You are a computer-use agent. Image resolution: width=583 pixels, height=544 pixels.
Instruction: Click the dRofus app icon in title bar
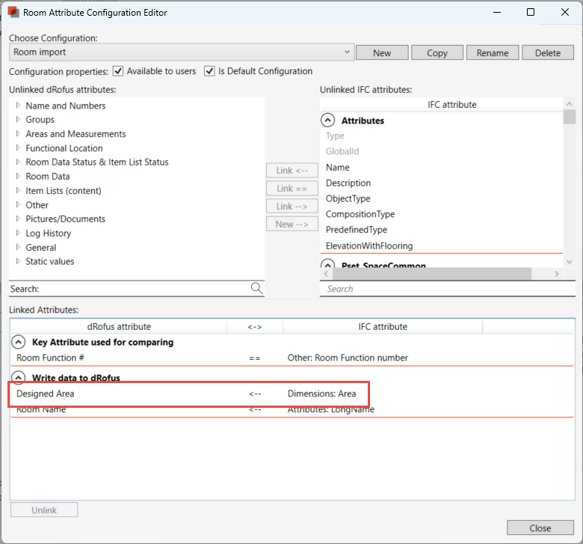tap(13, 13)
